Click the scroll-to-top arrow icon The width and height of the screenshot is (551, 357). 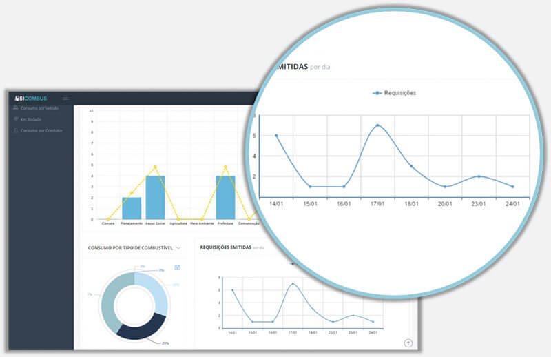pyautogui.click(x=408, y=343)
